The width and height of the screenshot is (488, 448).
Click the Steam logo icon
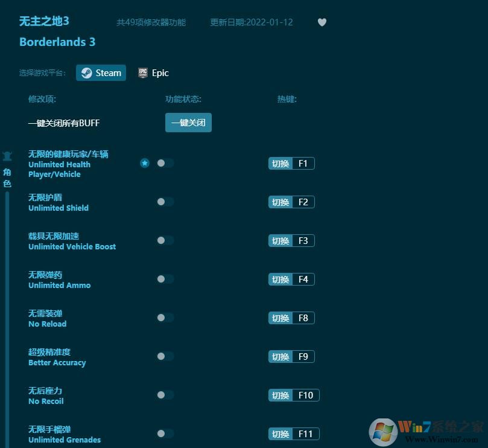click(x=84, y=72)
